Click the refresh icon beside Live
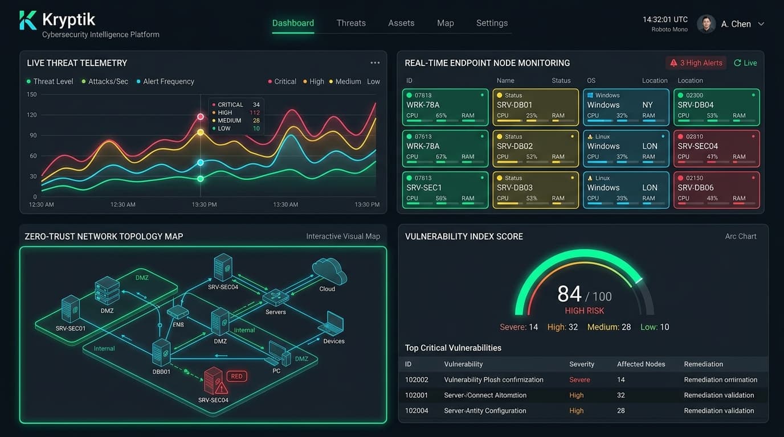The height and width of the screenshot is (437, 784). tap(737, 63)
